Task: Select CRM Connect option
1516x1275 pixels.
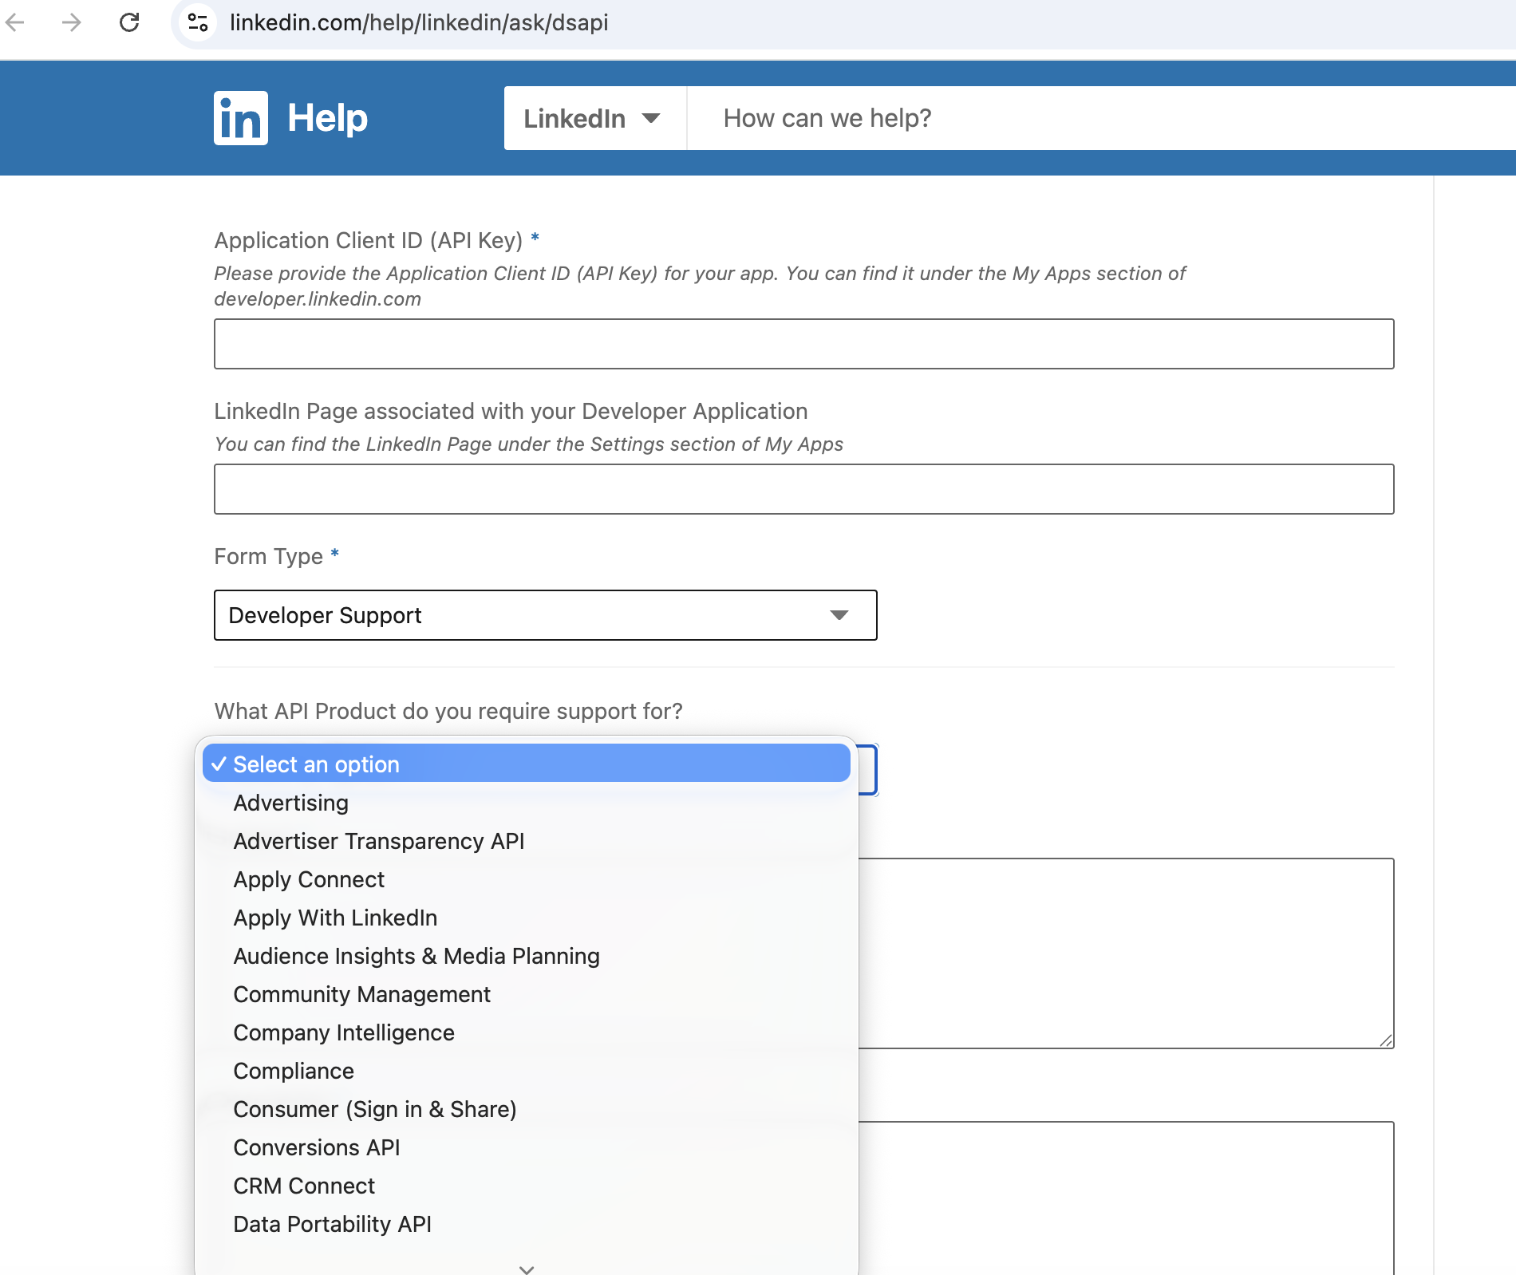Action: [527, 1186]
